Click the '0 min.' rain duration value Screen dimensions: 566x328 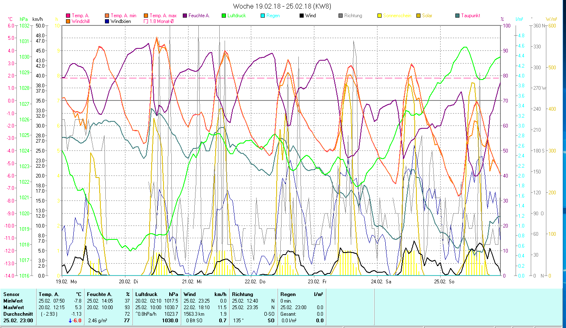pyautogui.click(x=287, y=301)
